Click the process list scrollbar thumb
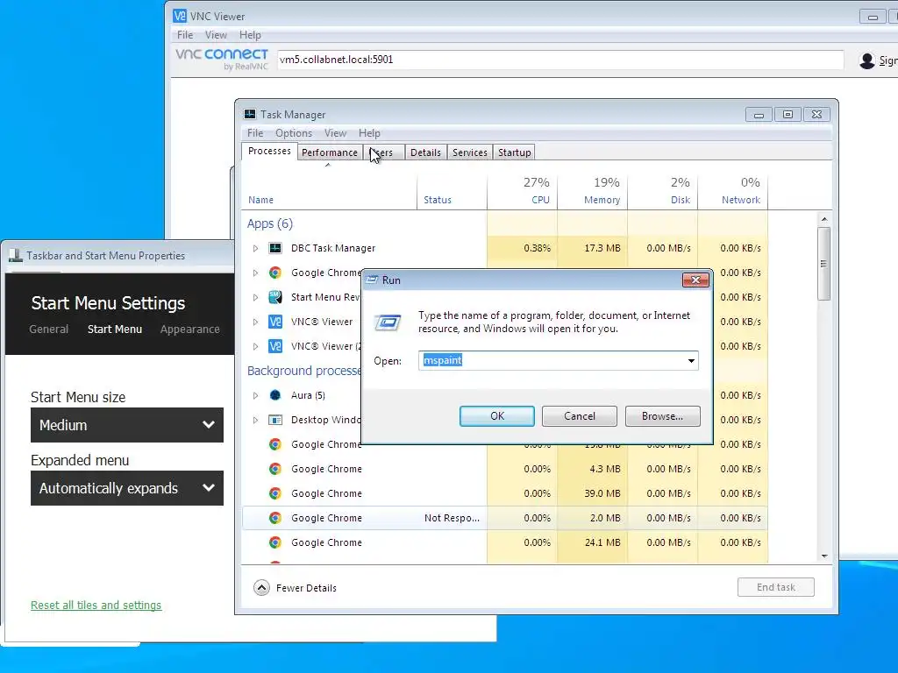Image resolution: width=898 pixels, height=673 pixels. pyautogui.click(x=824, y=264)
